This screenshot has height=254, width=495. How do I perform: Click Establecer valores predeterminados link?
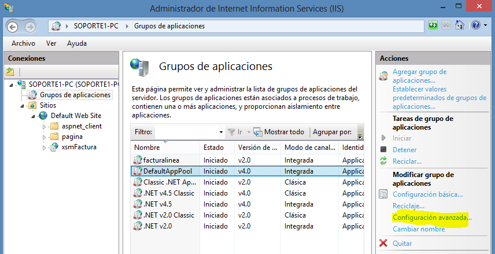(439, 98)
